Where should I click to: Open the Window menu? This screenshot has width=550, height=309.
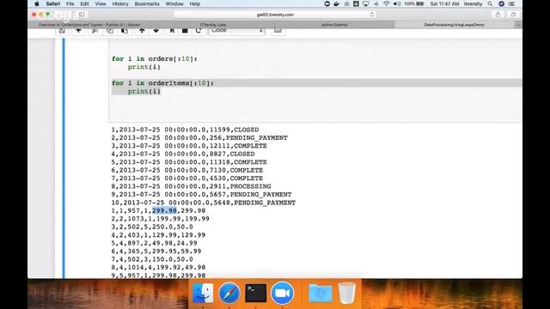(174, 3)
